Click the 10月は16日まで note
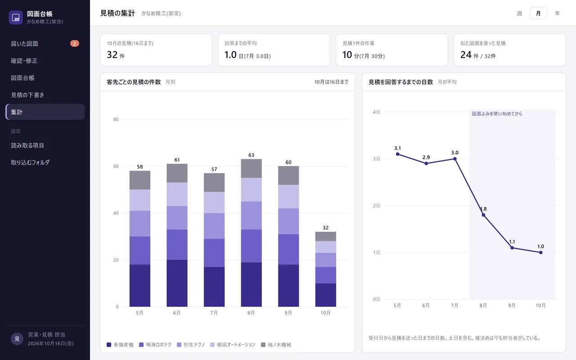576x360 pixels. (331, 82)
